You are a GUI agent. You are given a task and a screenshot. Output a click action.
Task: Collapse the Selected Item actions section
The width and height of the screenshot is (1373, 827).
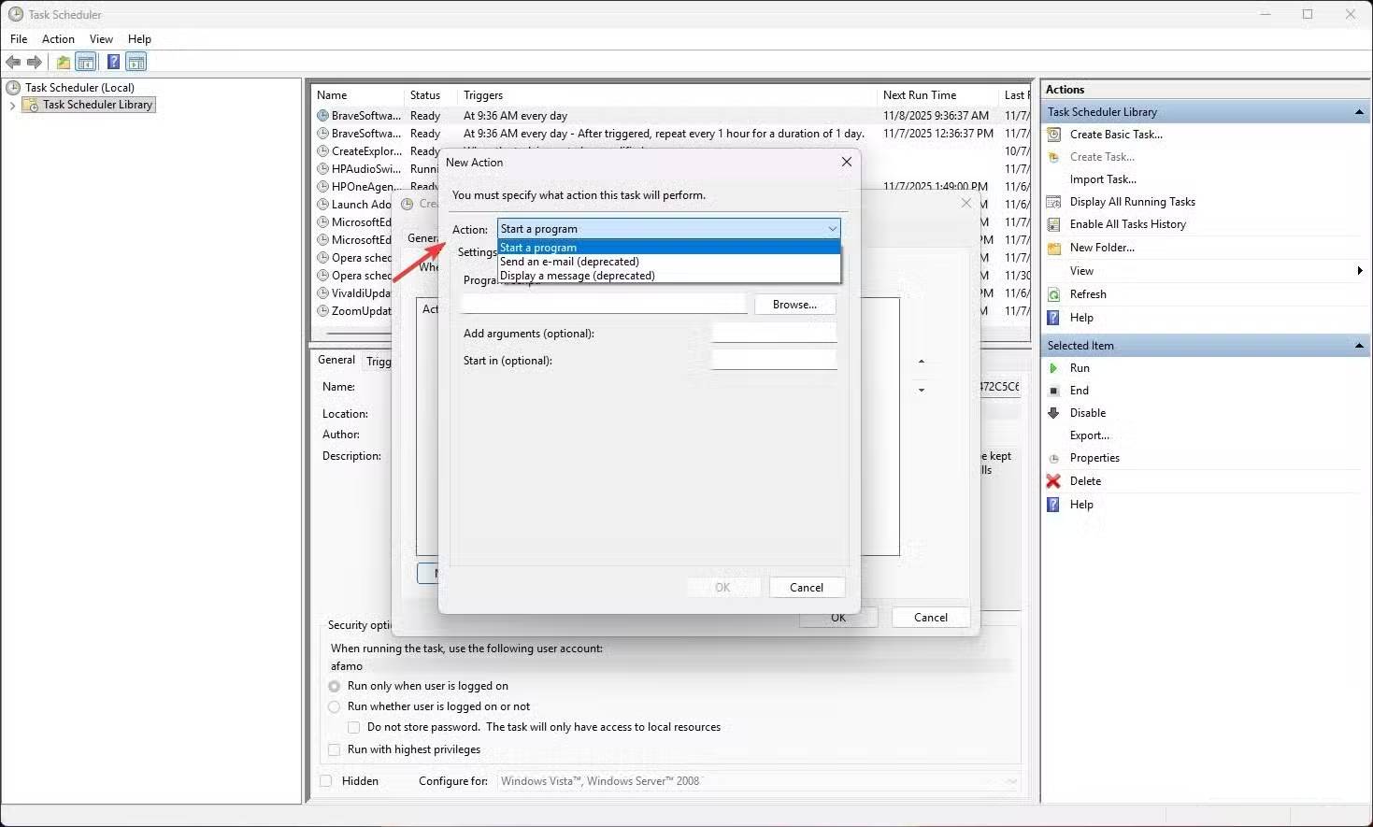(x=1359, y=346)
